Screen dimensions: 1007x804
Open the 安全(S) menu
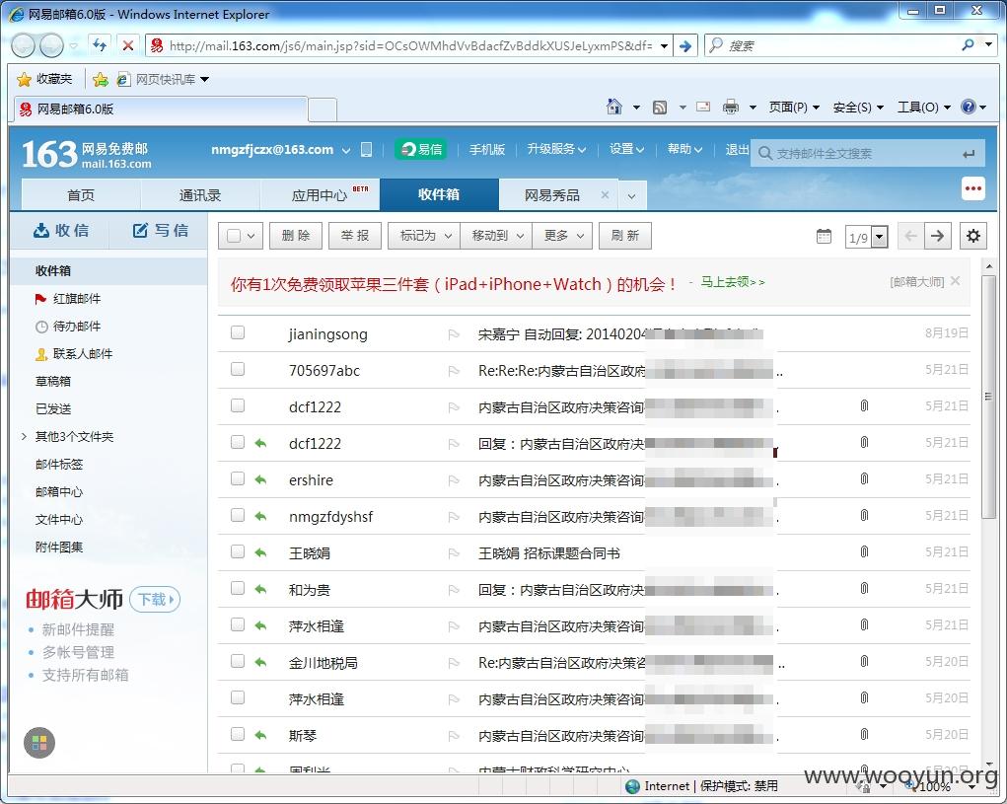858,108
